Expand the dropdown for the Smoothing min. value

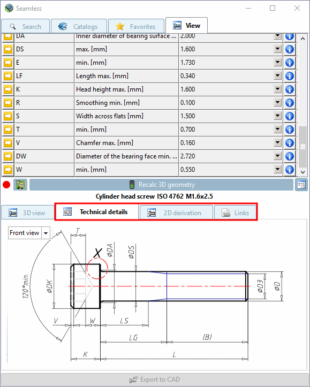pyautogui.click(x=278, y=103)
